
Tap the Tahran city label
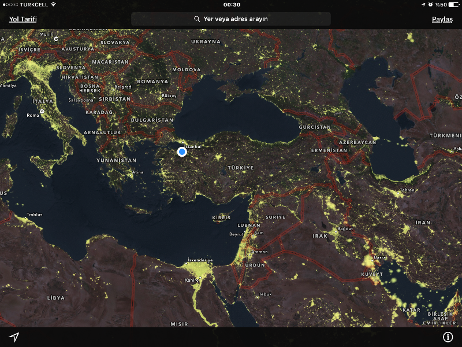coord(408,190)
